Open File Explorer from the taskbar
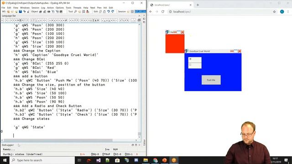The width and height of the screenshot is (292, 164). click(x=146, y=160)
